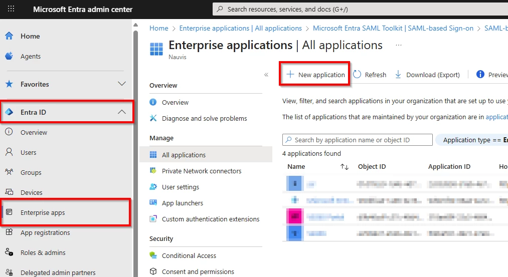Click the Consent and permissions cube icon
Viewport: 508px width, 277px height.
(153, 271)
